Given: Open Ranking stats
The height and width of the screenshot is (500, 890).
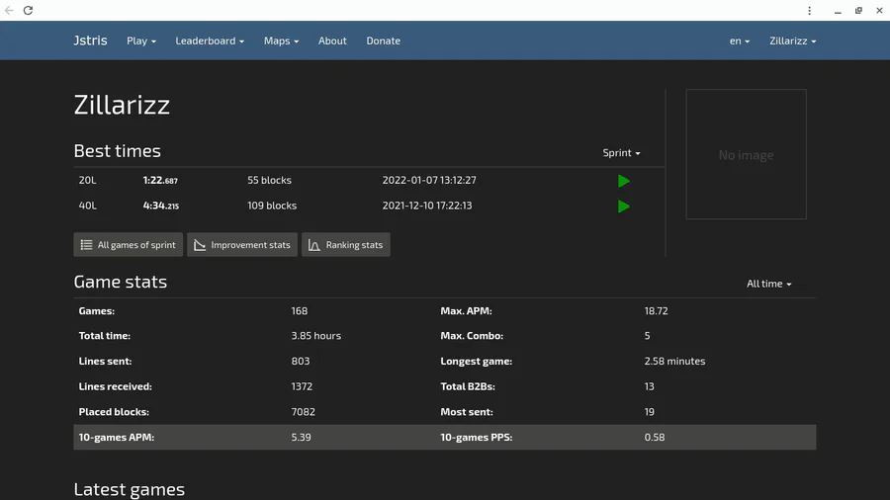Looking at the screenshot, I should point(346,245).
